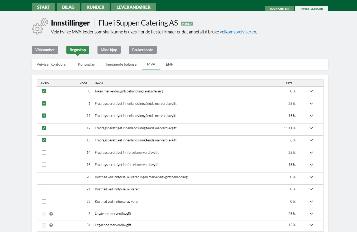Screen dimensions: 357x232
Task: Click the green HJELP badge
Action: (x=187, y=24)
